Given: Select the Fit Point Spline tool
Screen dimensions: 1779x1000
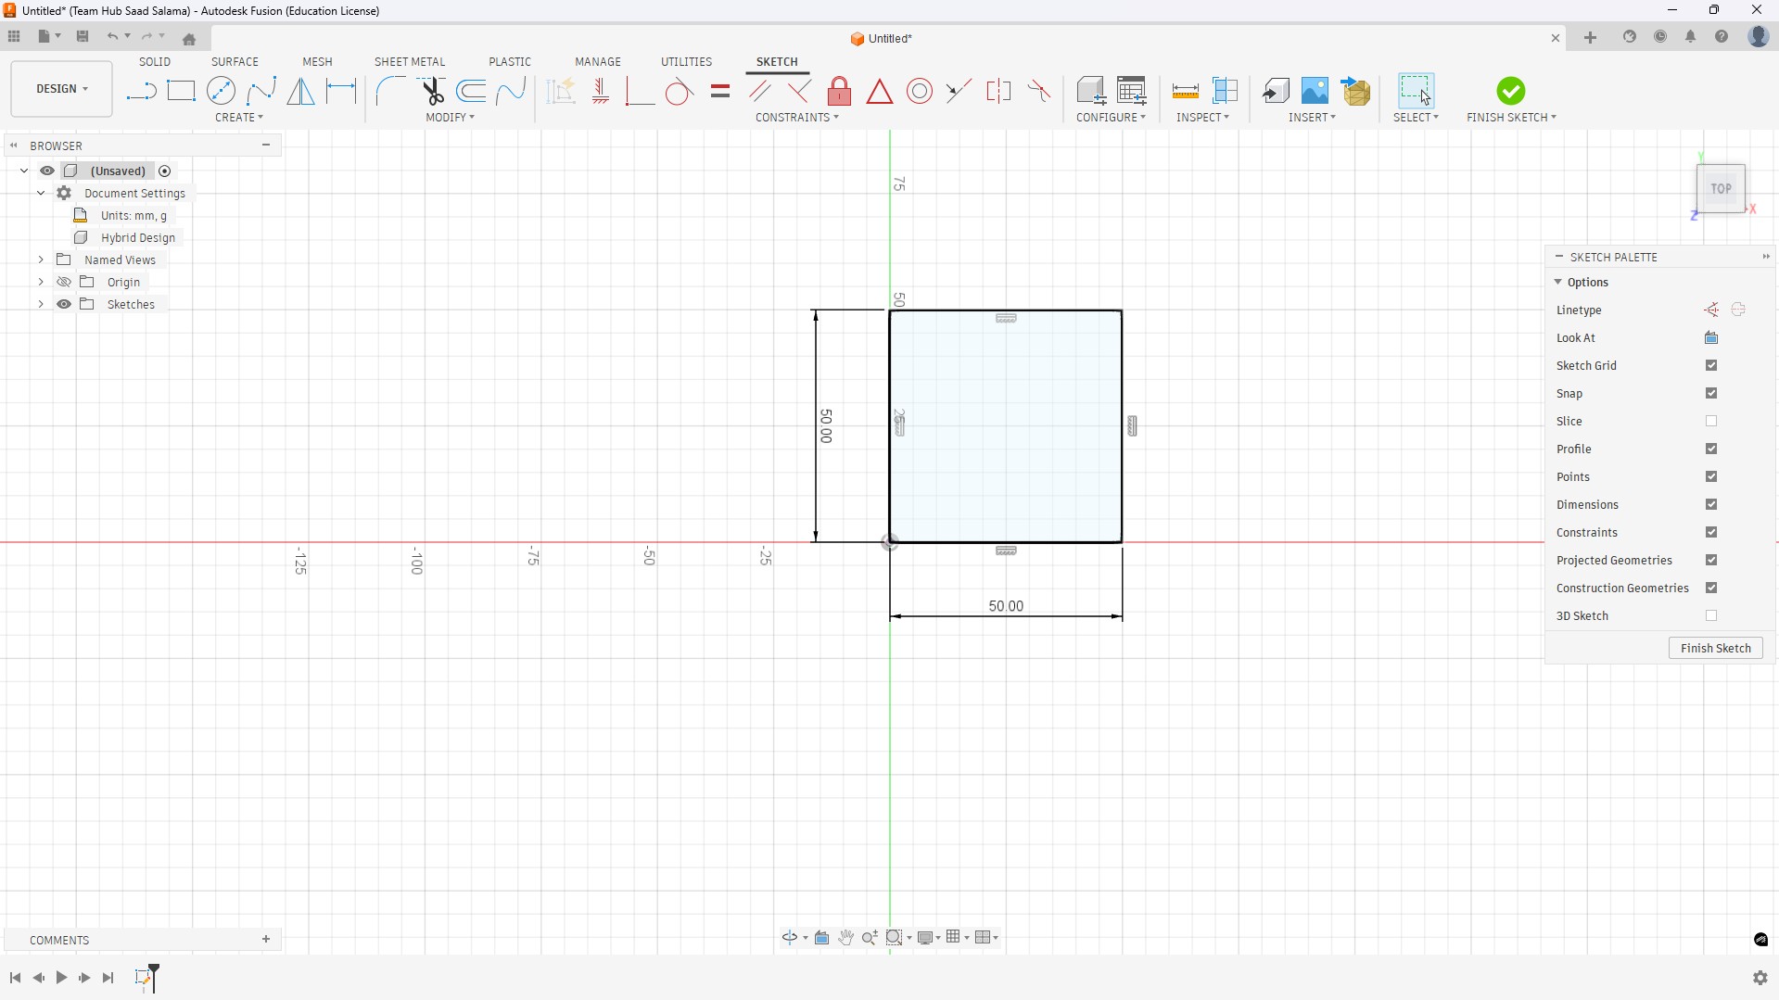Looking at the screenshot, I should [261, 91].
